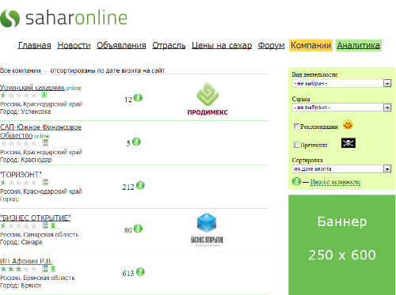
Task: Open the Успенский сахарник company link
Action: pyautogui.click(x=32, y=87)
